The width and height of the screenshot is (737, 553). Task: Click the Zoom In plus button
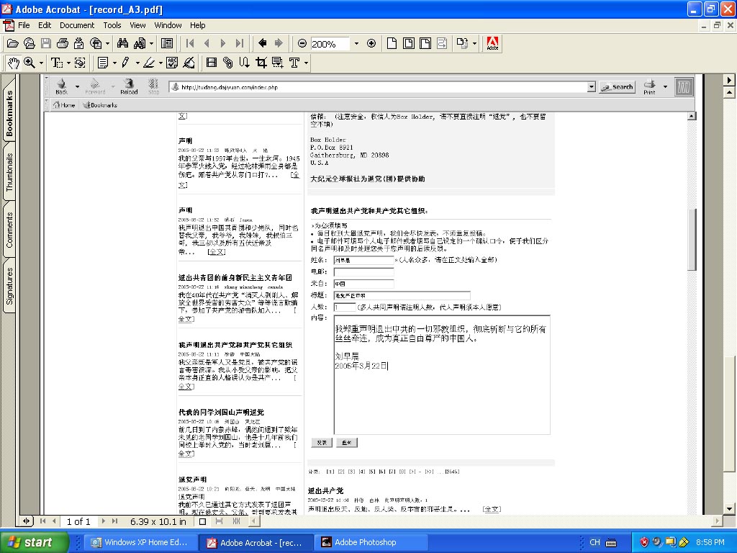[x=371, y=44]
